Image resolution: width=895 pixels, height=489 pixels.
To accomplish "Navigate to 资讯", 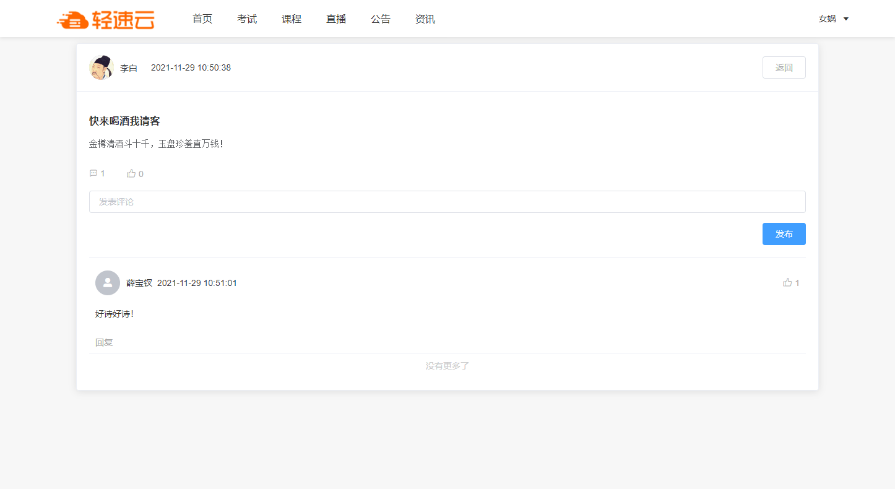I will point(425,19).
